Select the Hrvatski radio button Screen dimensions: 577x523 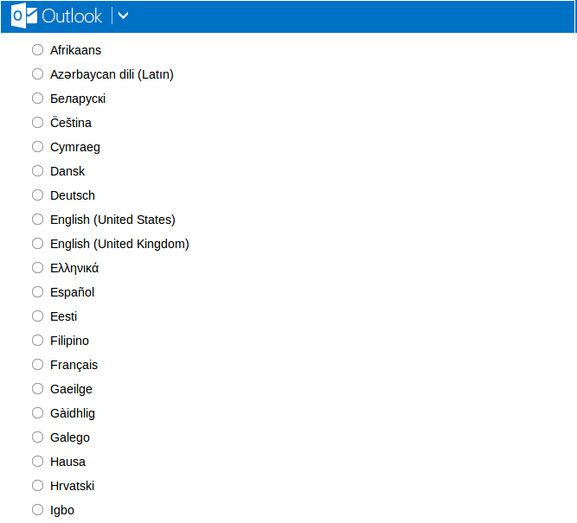pyautogui.click(x=37, y=486)
